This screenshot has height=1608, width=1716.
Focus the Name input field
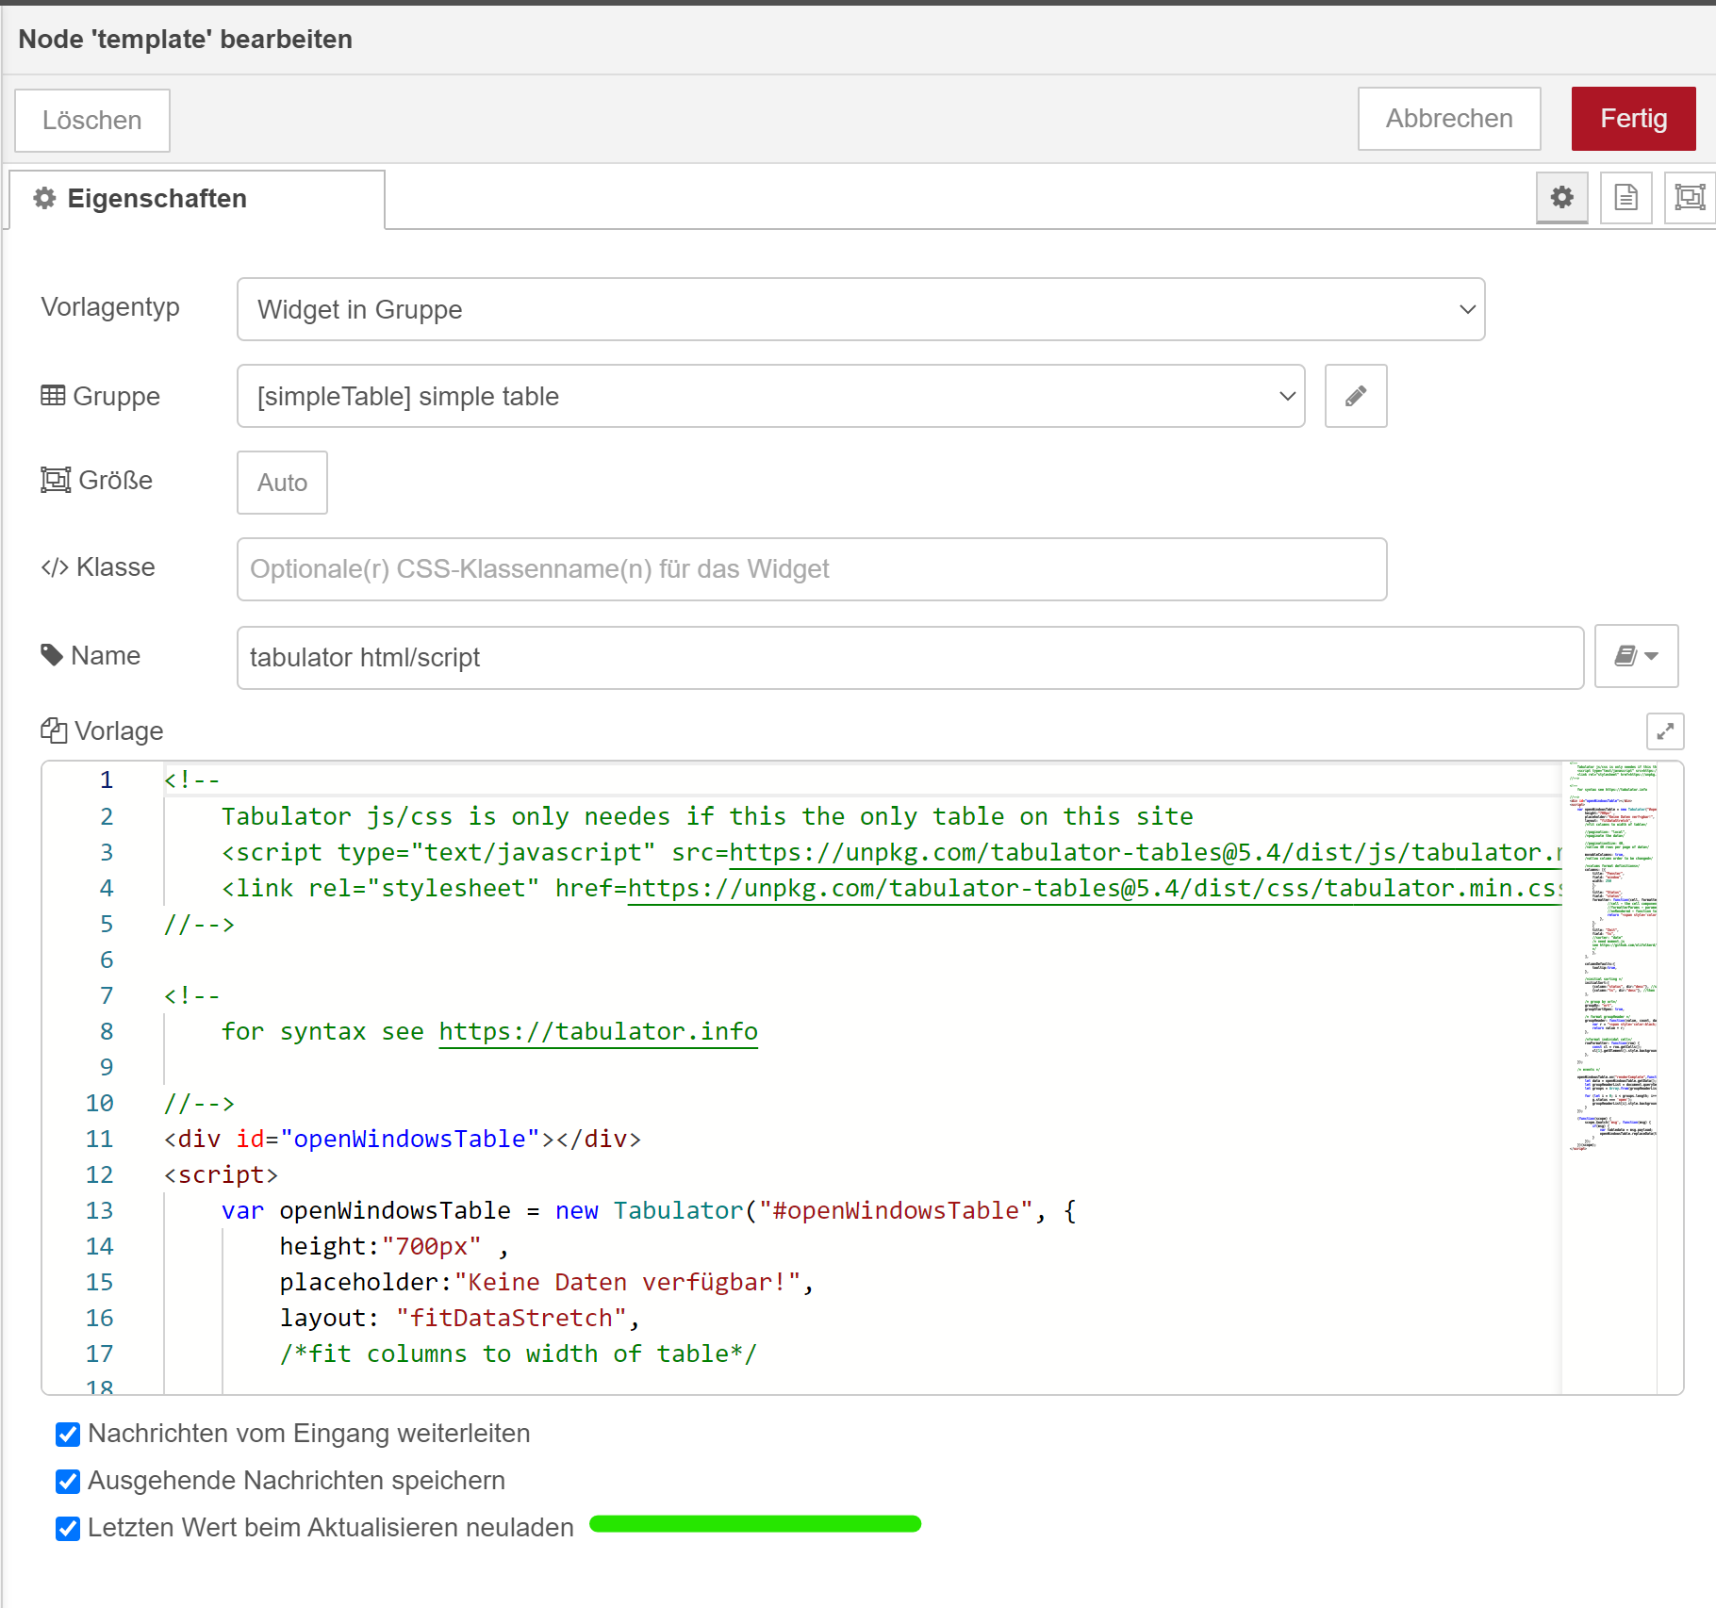pos(910,658)
